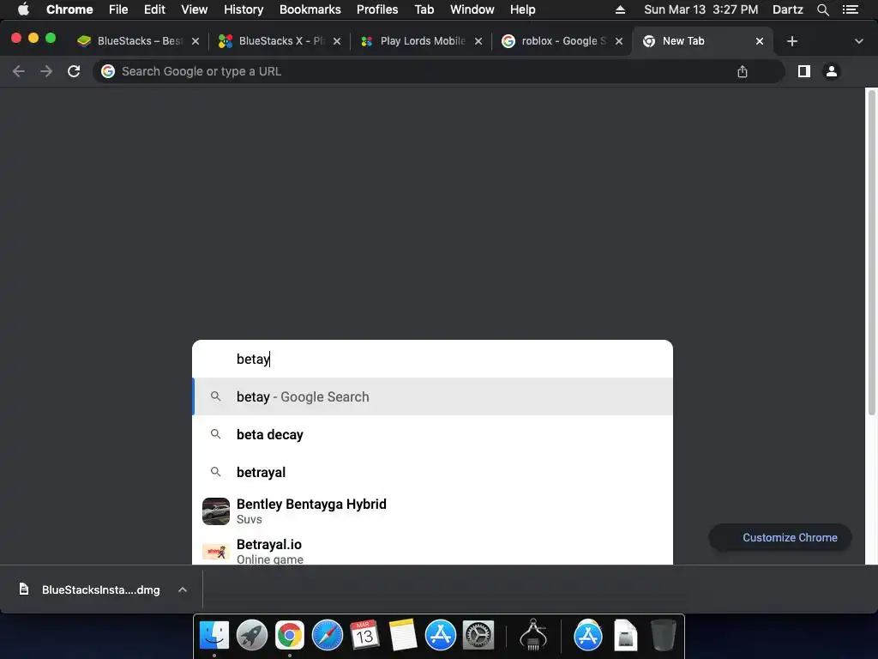
Task: Click the Dartz user name in menu bar
Action: click(788, 9)
